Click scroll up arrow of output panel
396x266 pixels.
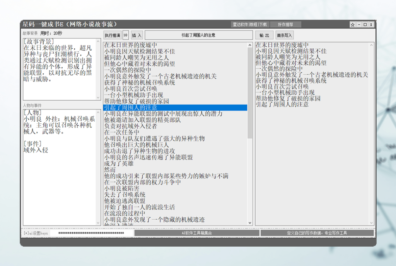tap(371, 45)
